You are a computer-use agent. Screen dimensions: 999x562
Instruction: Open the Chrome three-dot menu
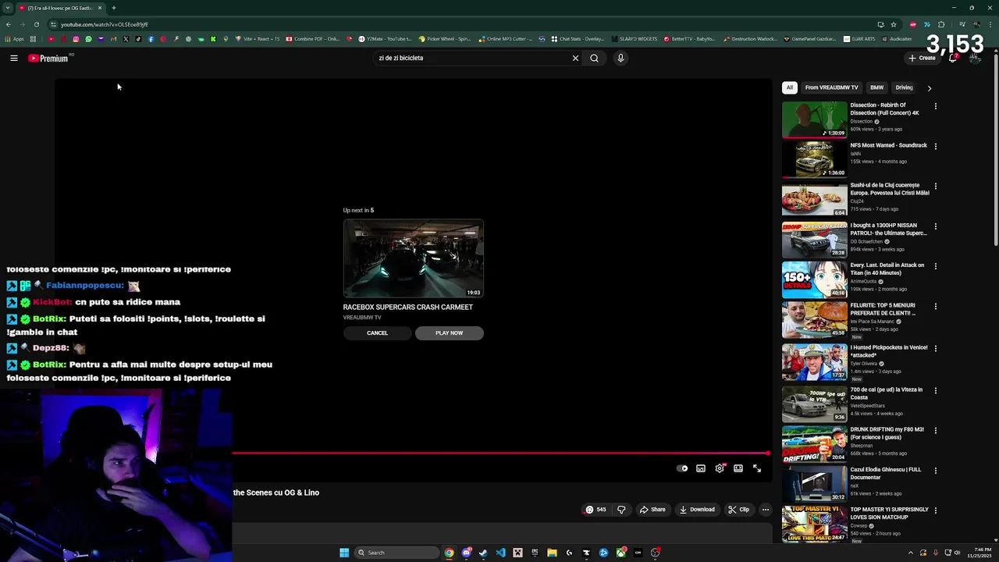coord(990,24)
